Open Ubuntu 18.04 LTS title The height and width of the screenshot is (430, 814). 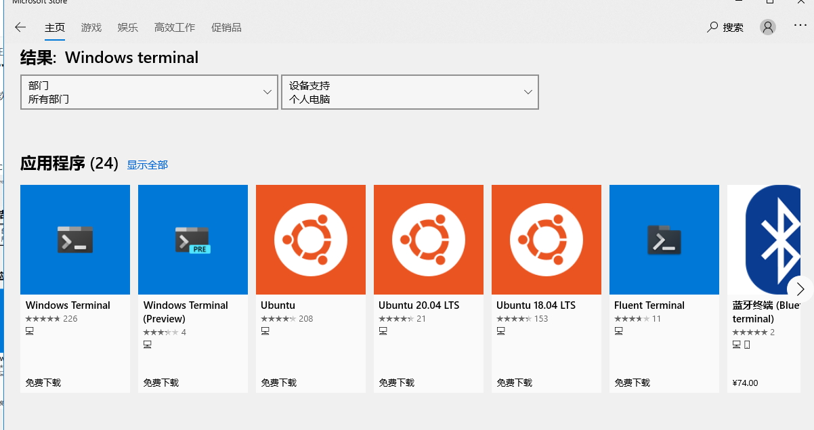click(x=536, y=305)
